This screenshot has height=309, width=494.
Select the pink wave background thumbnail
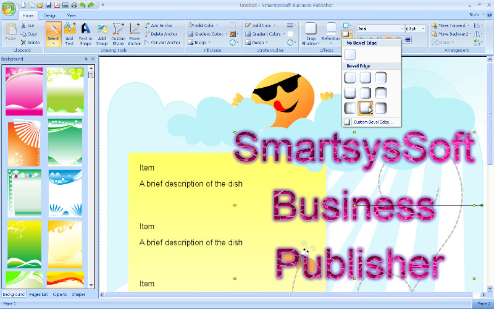[x=24, y=91]
